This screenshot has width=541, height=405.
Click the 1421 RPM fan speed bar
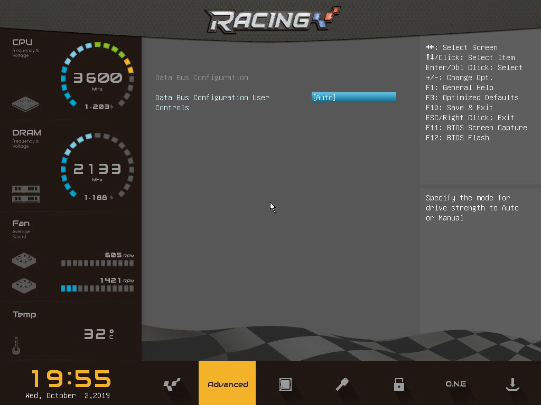[x=97, y=288]
